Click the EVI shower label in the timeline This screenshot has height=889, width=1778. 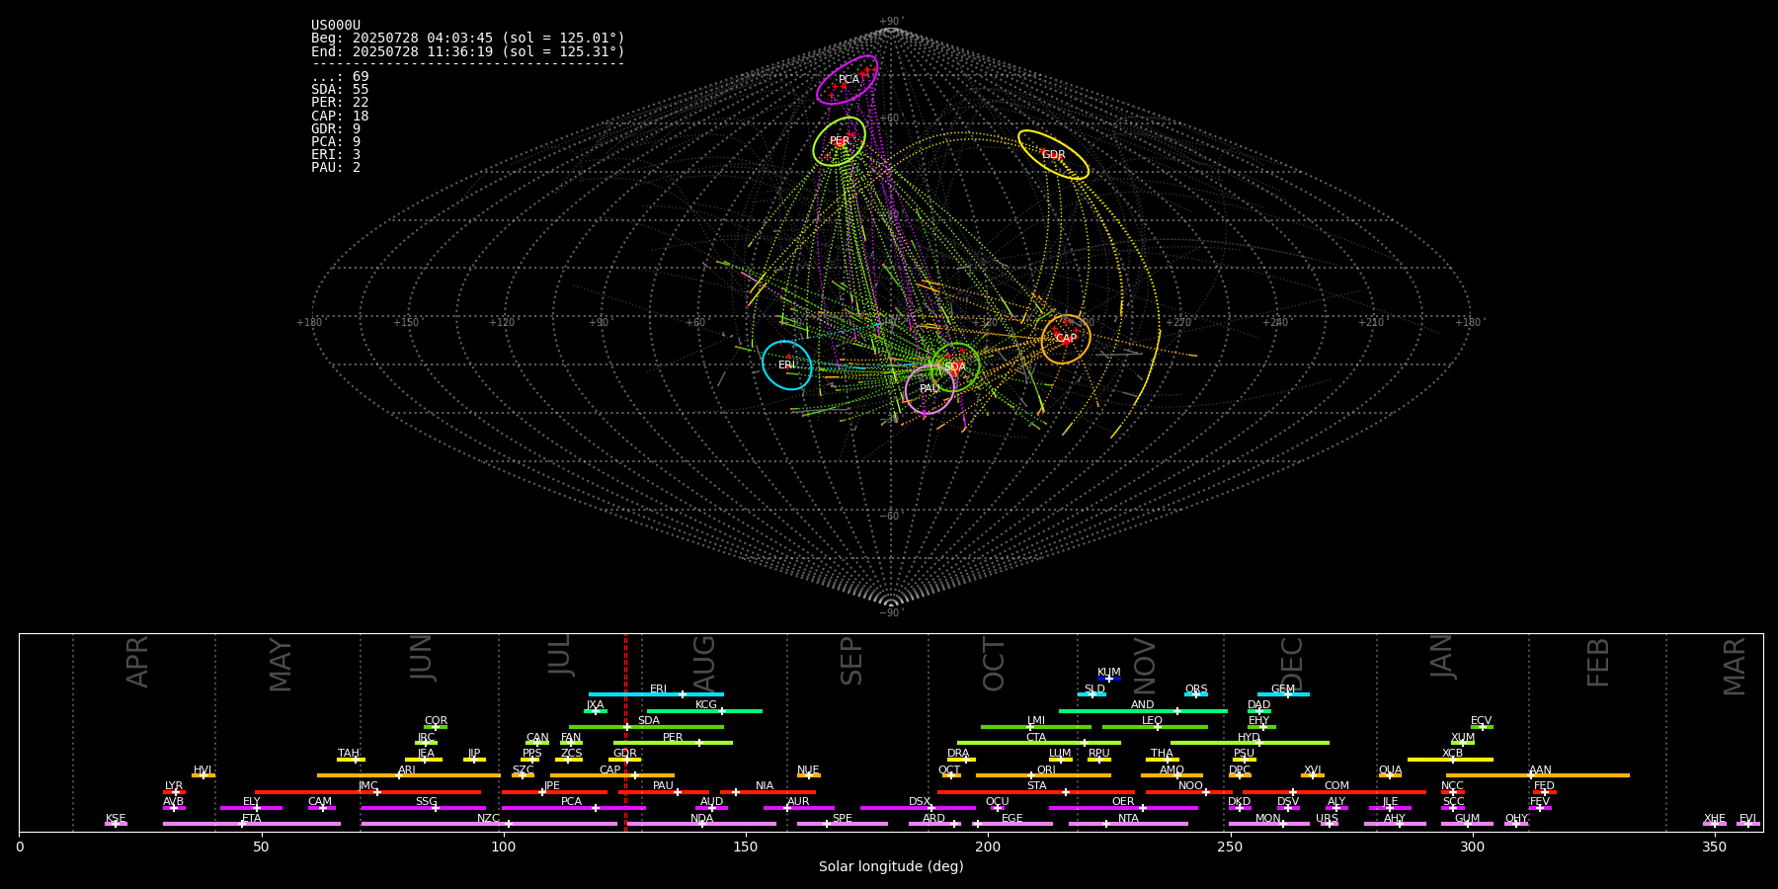(x=1747, y=819)
